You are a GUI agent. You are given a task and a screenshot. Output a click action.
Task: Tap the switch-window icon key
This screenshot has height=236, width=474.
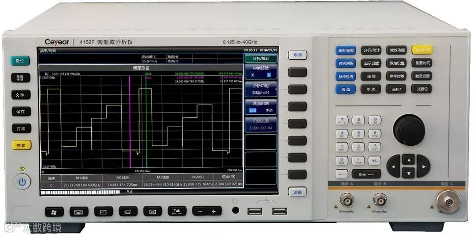pos(128,211)
